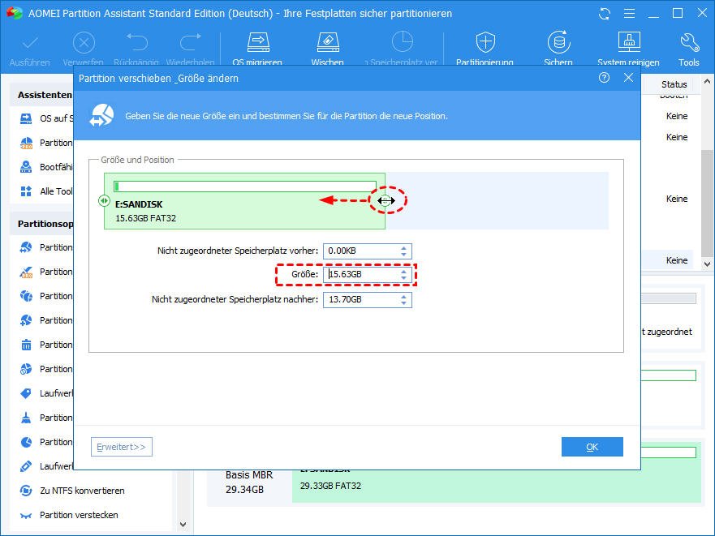Viewport: 715px width, 536px height.
Task: Click the Bootfähig media sidebar icon
Action: pos(26,167)
